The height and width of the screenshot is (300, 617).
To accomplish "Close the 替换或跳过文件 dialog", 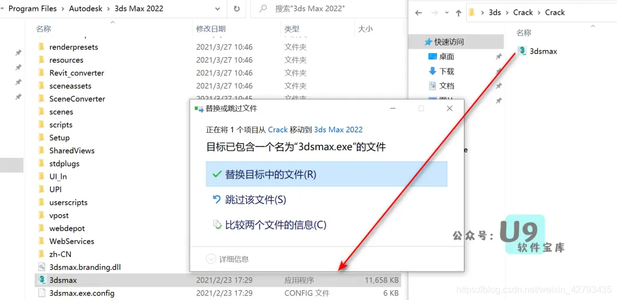I will (450, 108).
